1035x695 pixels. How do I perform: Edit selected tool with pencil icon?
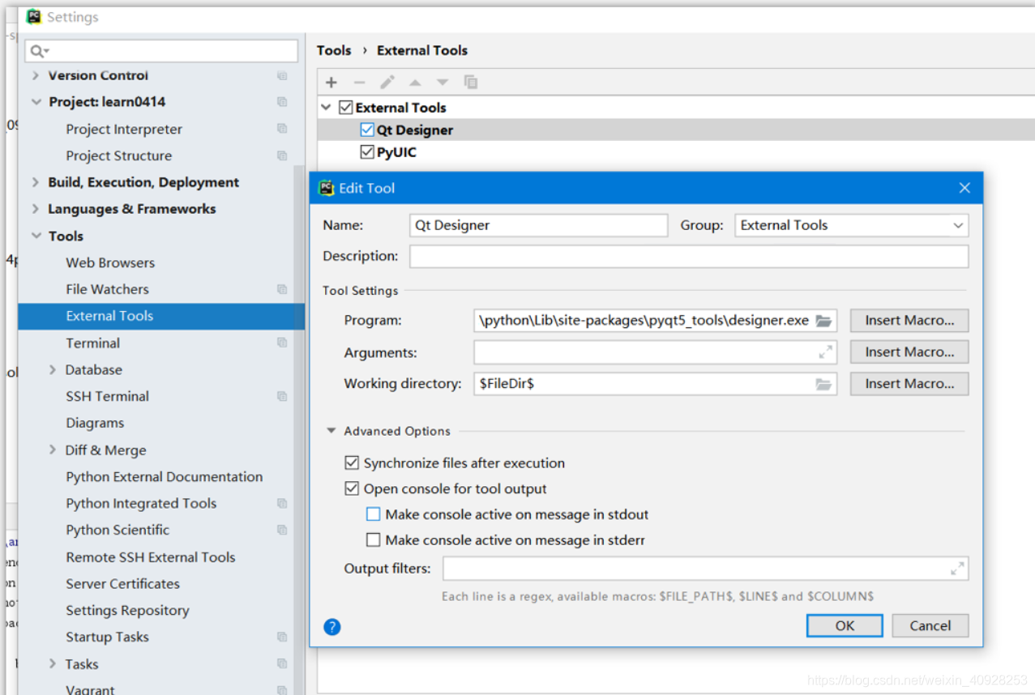click(x=387, y=82)
